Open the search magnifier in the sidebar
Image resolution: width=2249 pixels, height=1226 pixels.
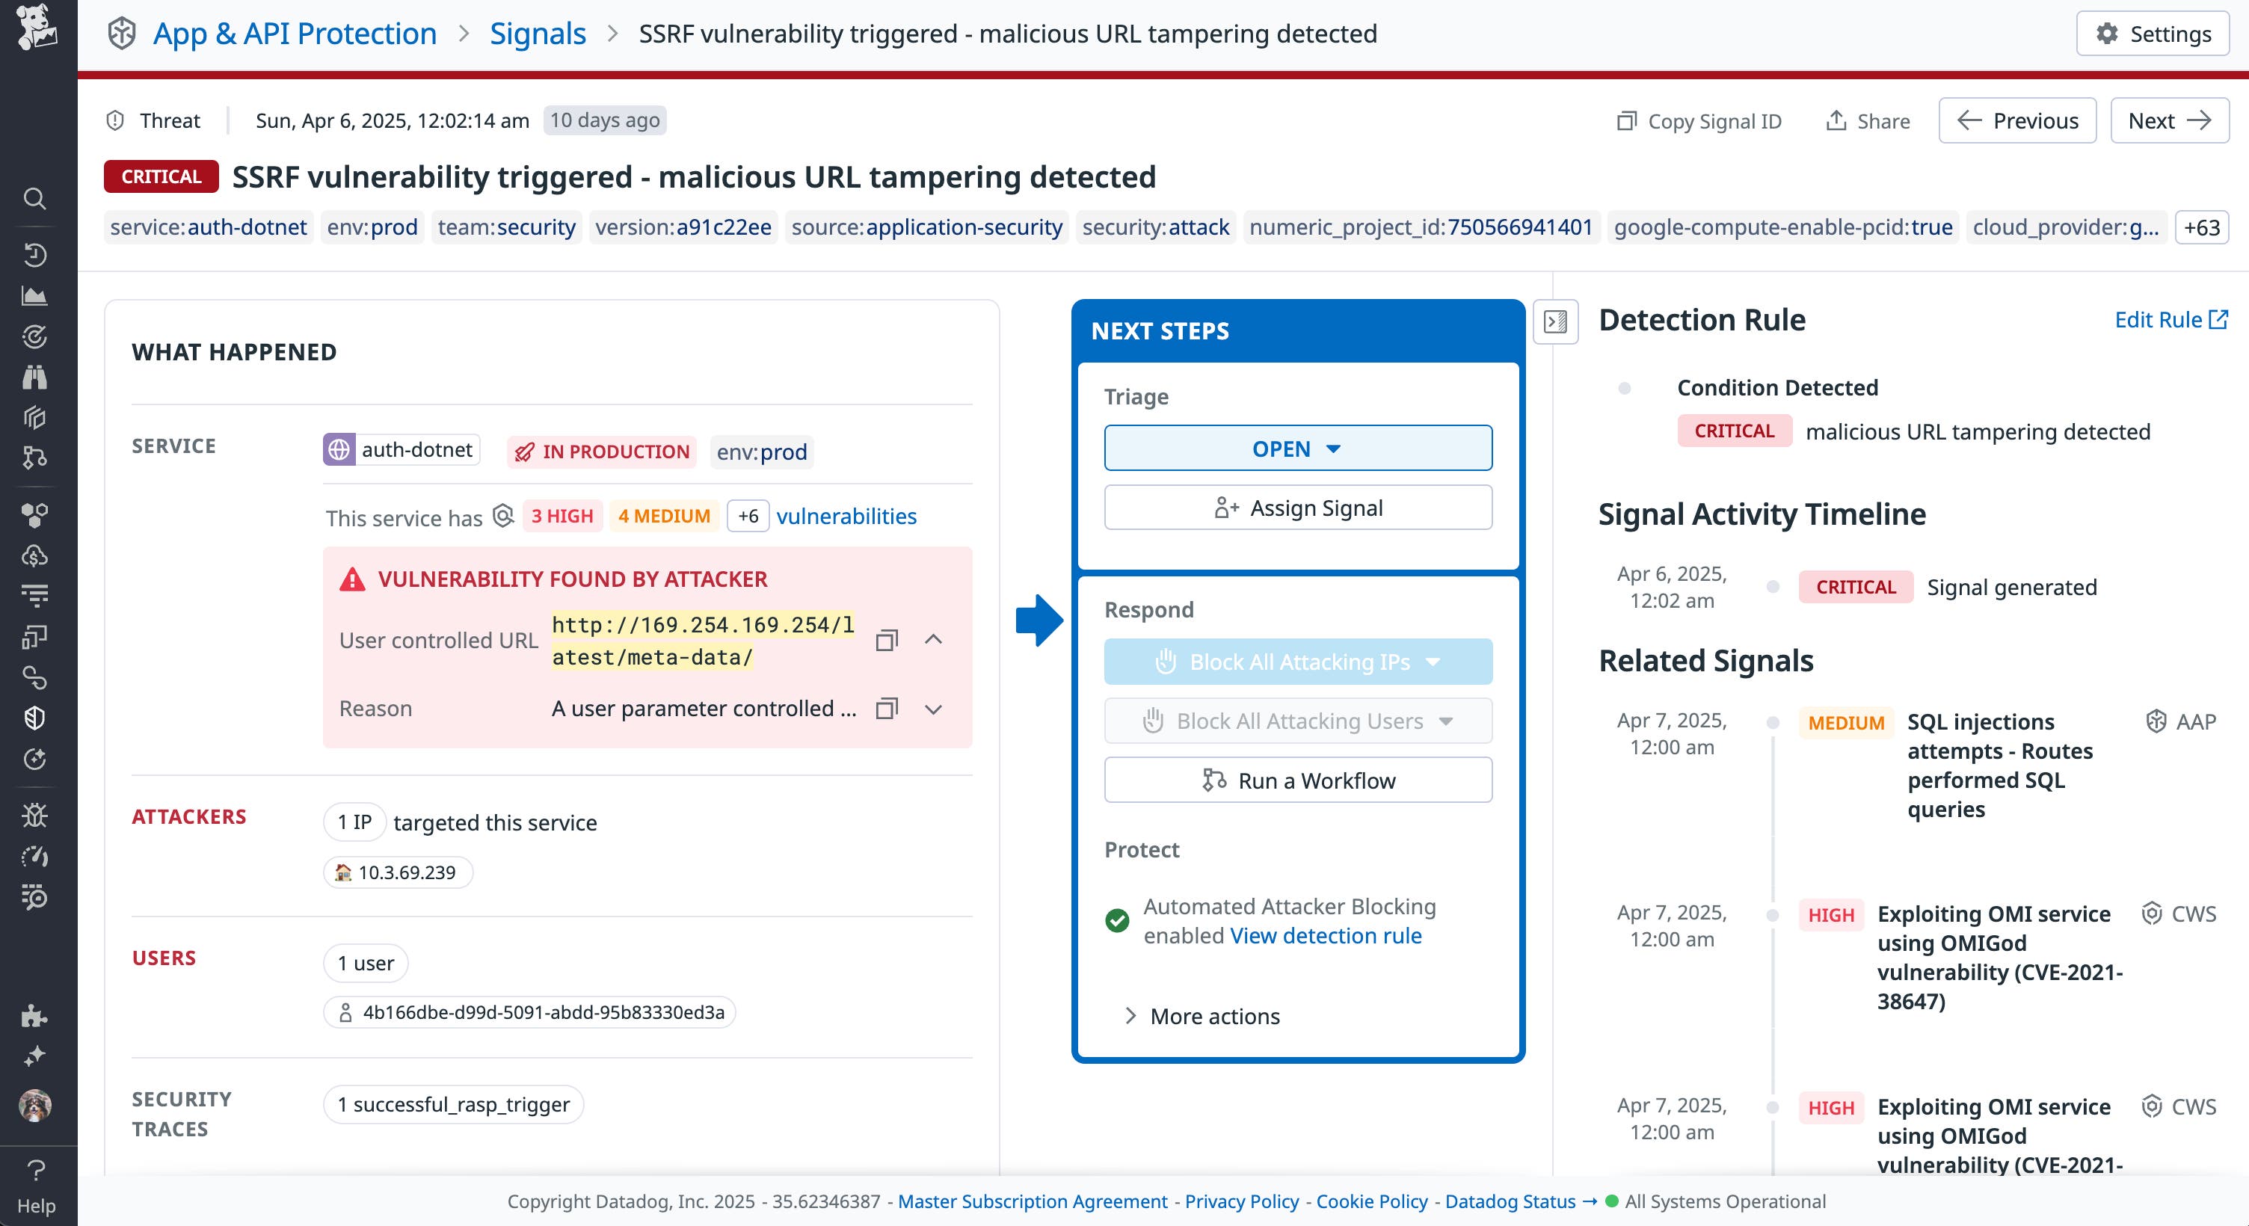coord(35,199)
